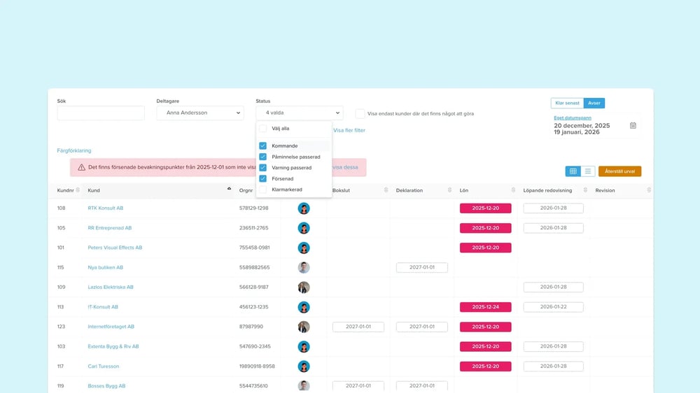Click avatar in RTK Konsult AB row

click(304, 208)
